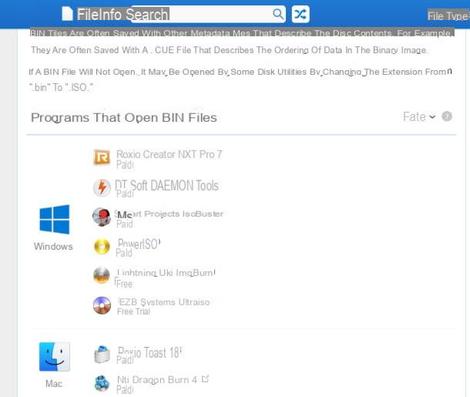The image size is (470, 397).
Task: Click the NTI Dragon Burn icon
Action: tap(102, 383)
